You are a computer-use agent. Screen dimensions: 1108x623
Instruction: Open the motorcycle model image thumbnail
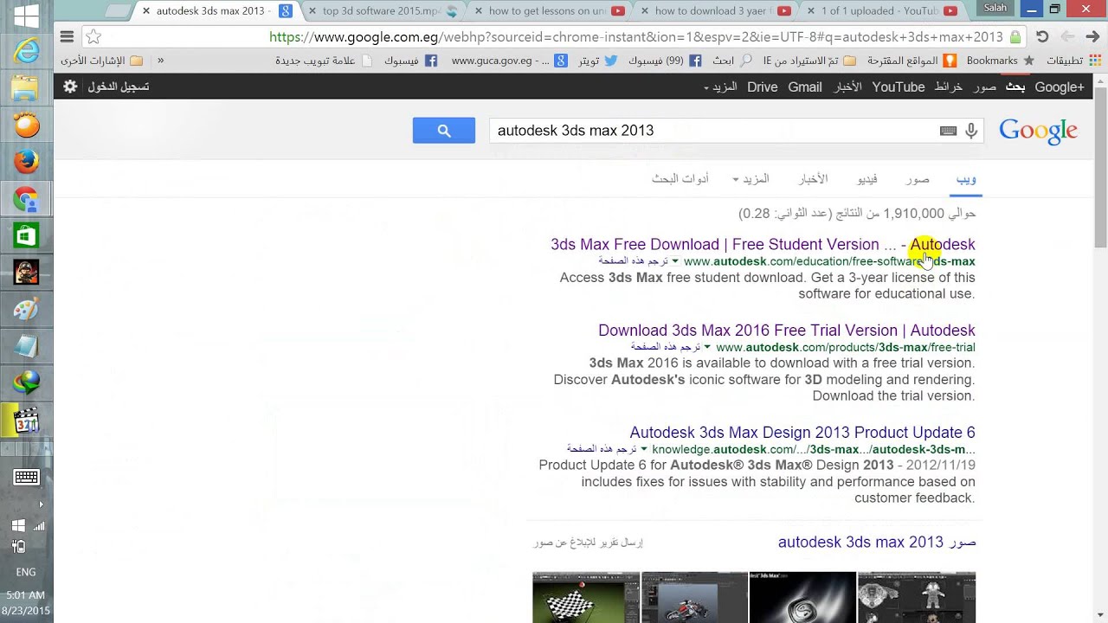[694, 597]
